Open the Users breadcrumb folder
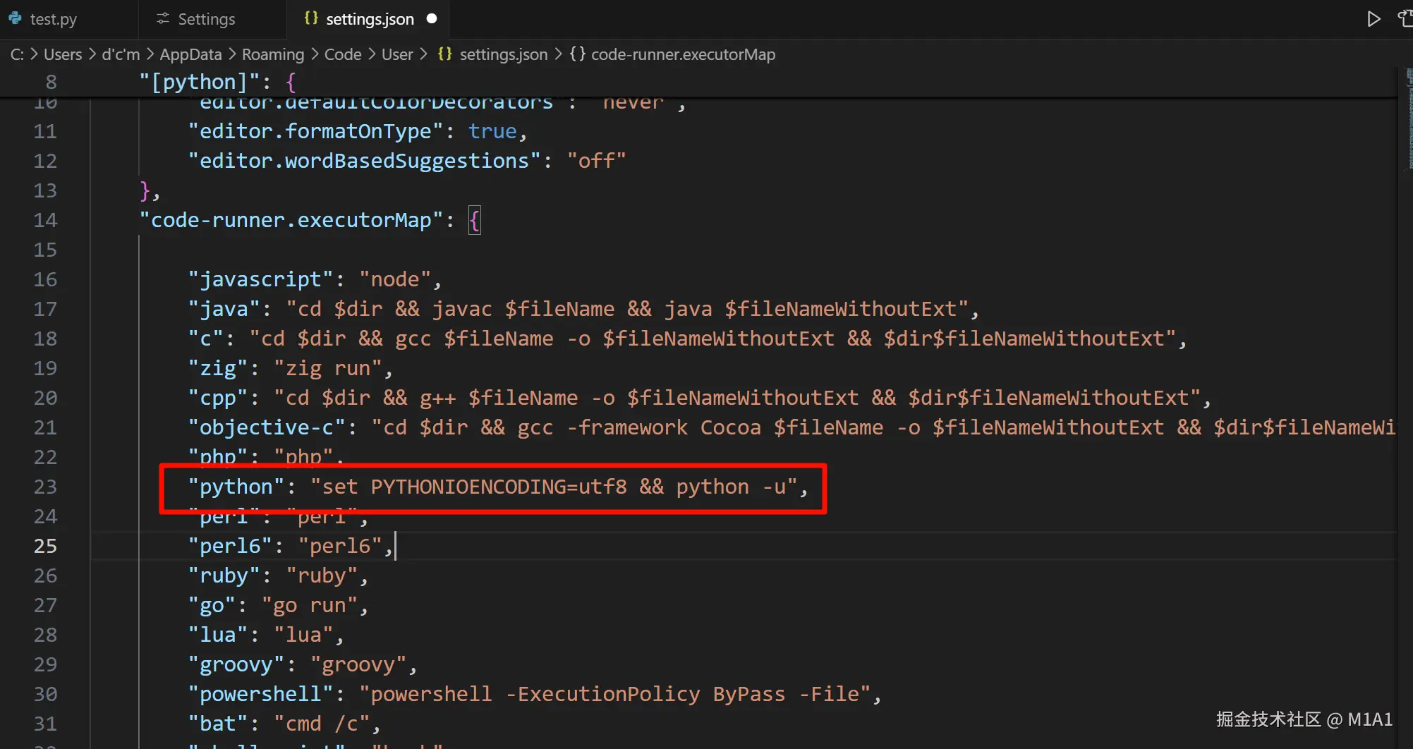The height and width of the screenshot is (749, 1413). [x=63, y=54]
